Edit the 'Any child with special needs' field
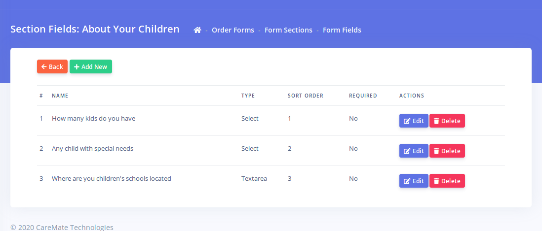Viewport: 542px width, 231px height. 413,151
